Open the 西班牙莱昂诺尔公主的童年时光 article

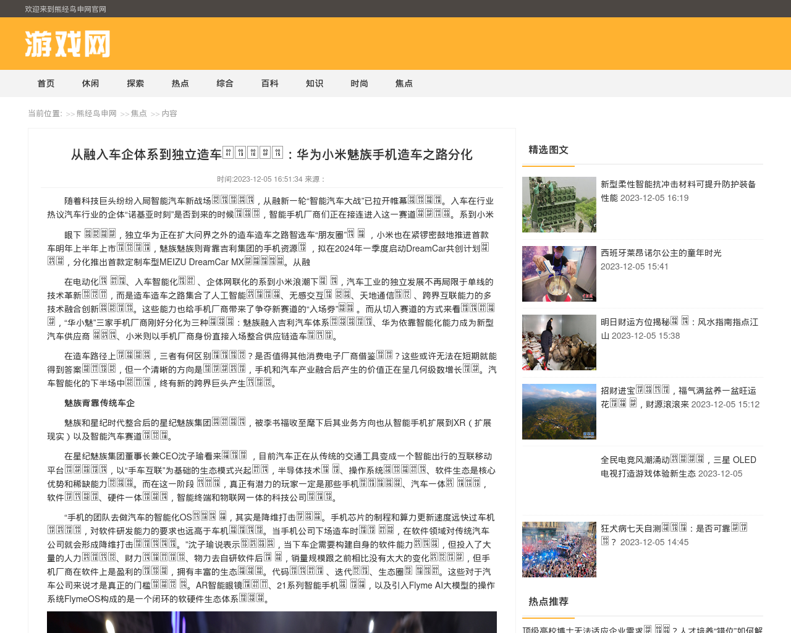tap(661, 253)
